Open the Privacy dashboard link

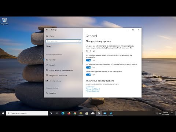[93, 89]
